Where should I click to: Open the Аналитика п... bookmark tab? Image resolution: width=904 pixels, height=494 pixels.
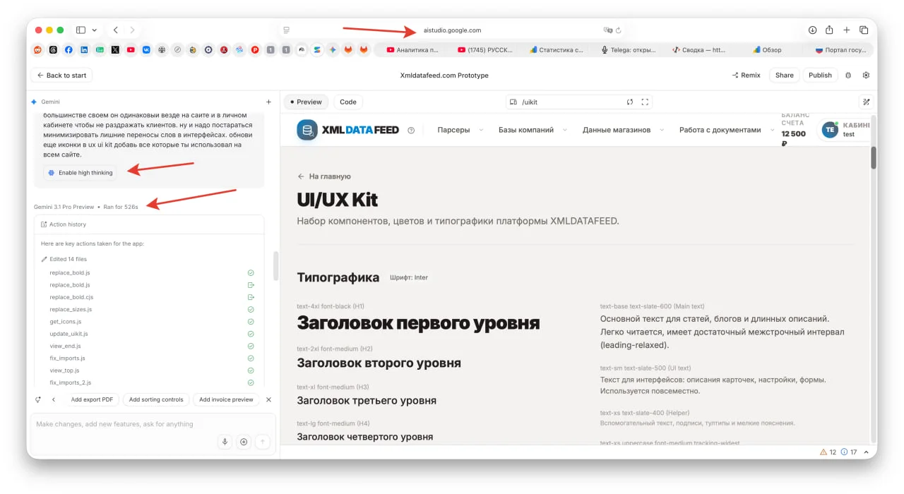[412, 50]
